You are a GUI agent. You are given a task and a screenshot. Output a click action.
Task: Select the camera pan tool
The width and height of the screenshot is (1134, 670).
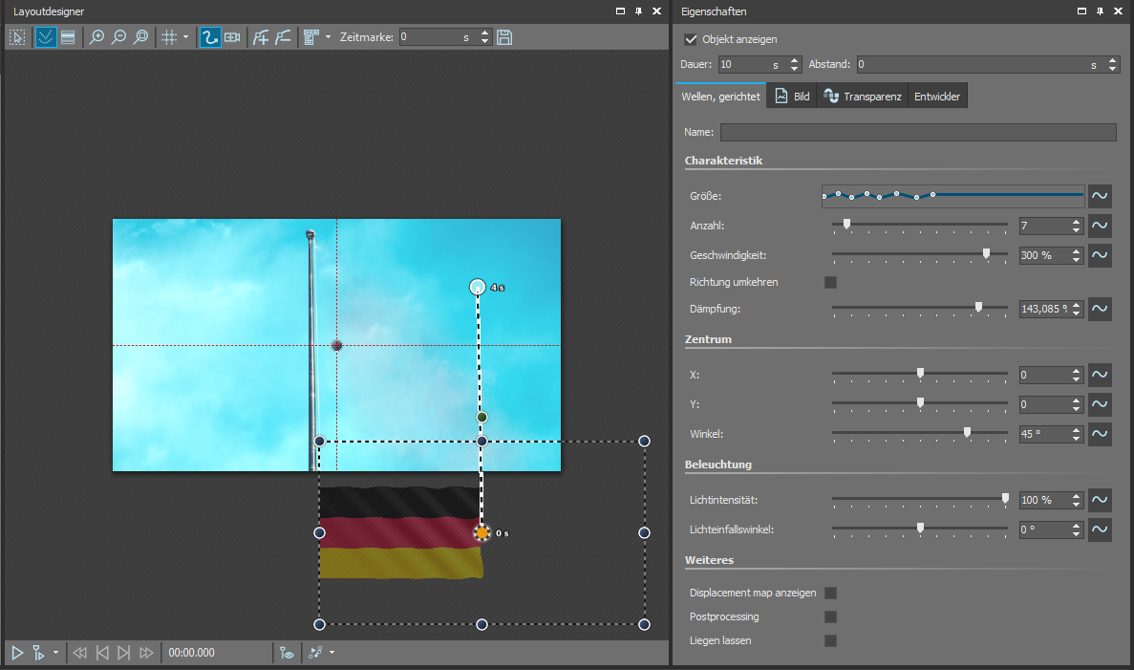[x=232, y=37]
